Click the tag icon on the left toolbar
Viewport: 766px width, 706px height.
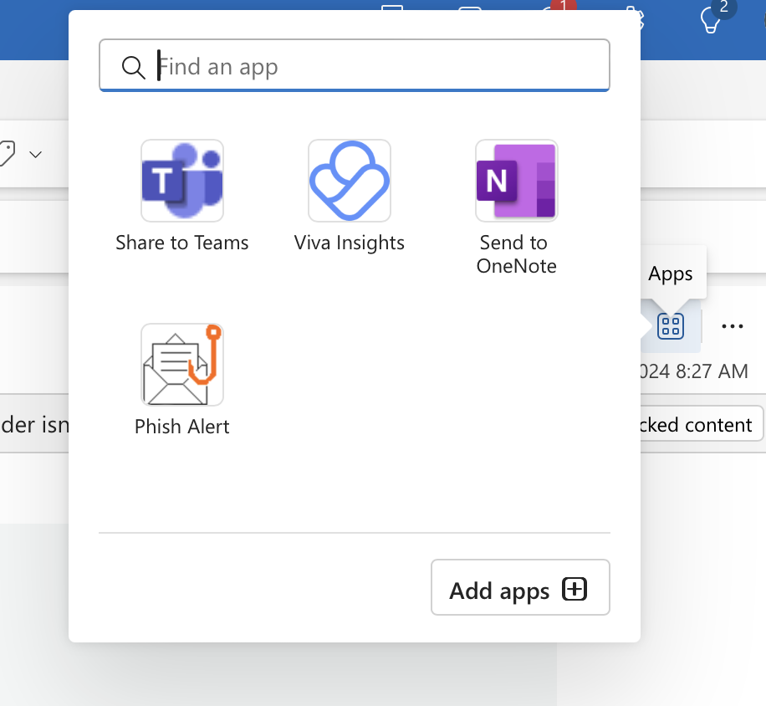point(7,153)
